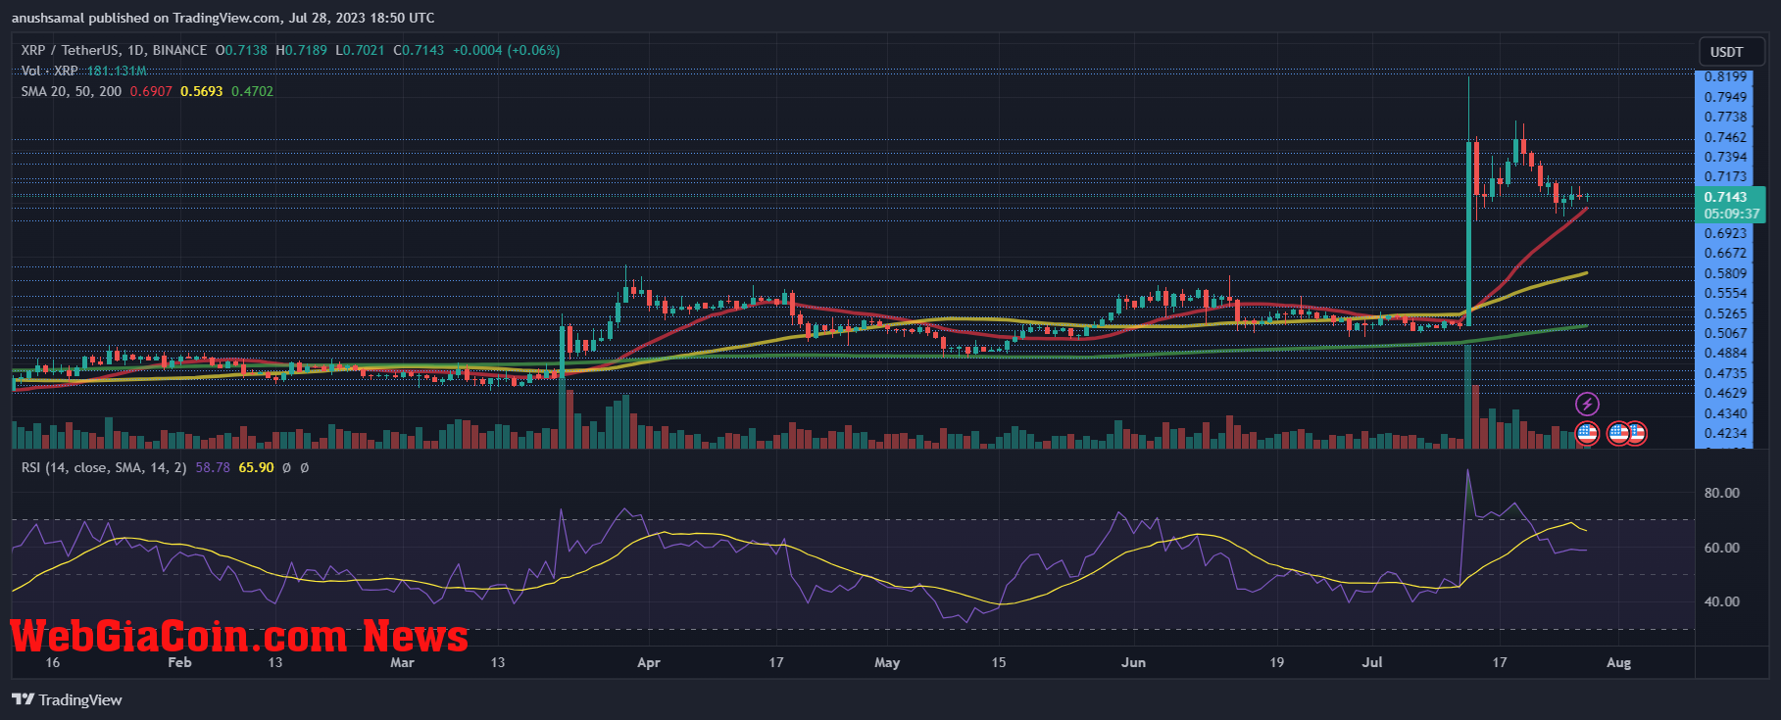Screen dimensions: 1781x720
Task: Click the 0.5554 price axis label
Action: (1725, 293)
